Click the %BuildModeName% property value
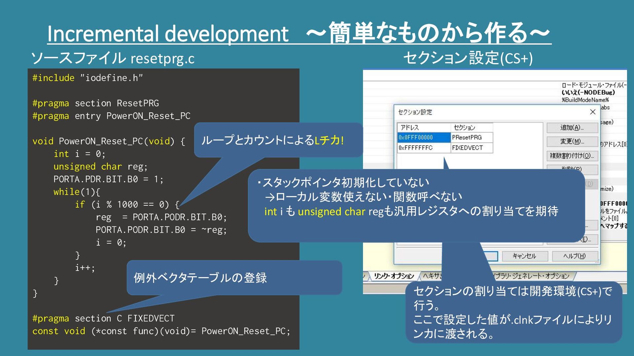 pos(585,100)
